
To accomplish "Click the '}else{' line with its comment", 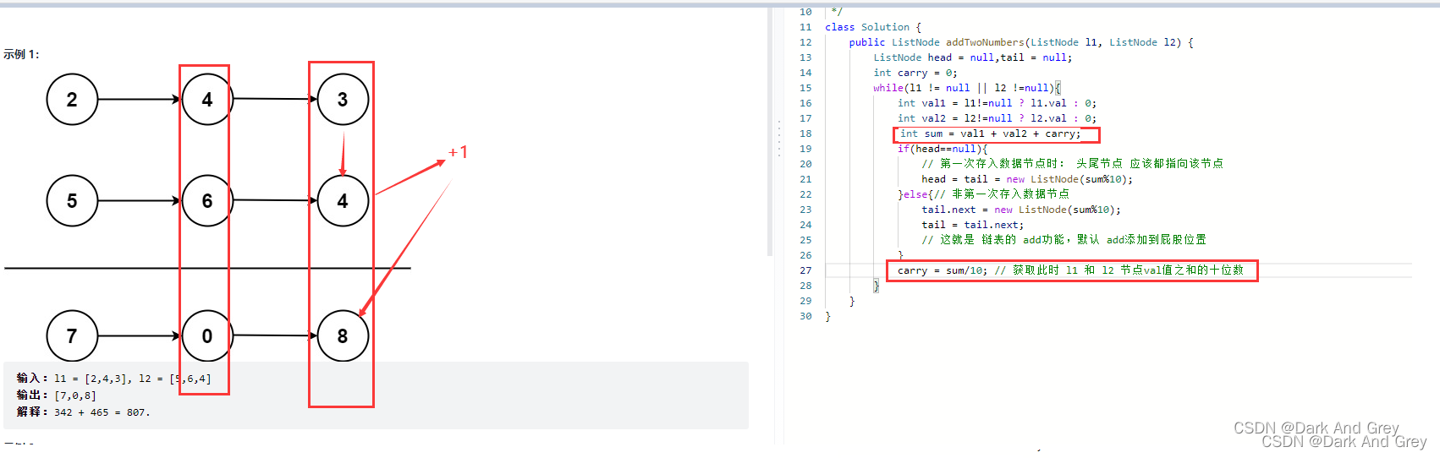I will 983,194.
